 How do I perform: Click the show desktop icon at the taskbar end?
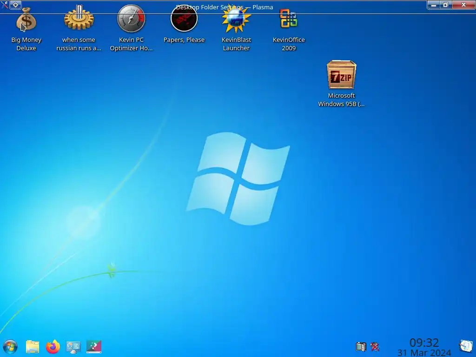click(x=466, y=346)
